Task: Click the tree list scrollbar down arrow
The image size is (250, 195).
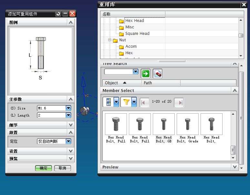Action: 241,56
